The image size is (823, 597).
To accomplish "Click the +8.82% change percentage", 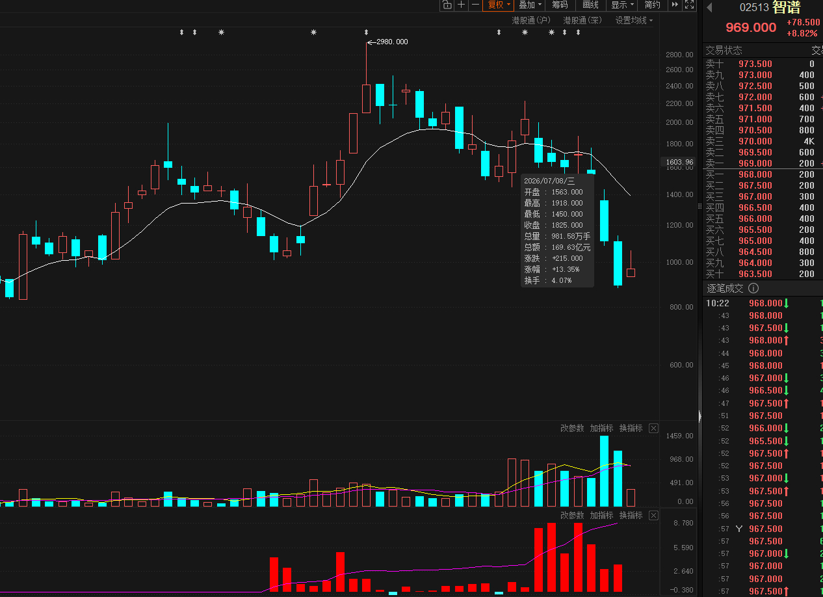I will (x=802, y=33).
